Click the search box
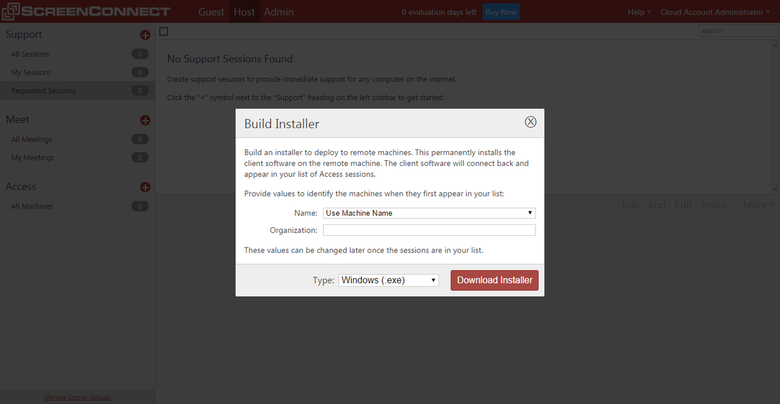The width and height of the screenshot is (780, 404). (739, 30)
